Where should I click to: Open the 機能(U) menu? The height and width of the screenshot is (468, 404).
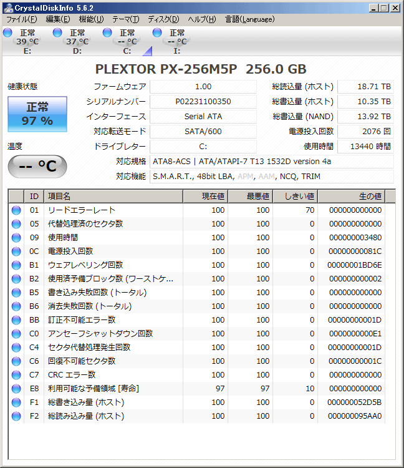(91, 19)
